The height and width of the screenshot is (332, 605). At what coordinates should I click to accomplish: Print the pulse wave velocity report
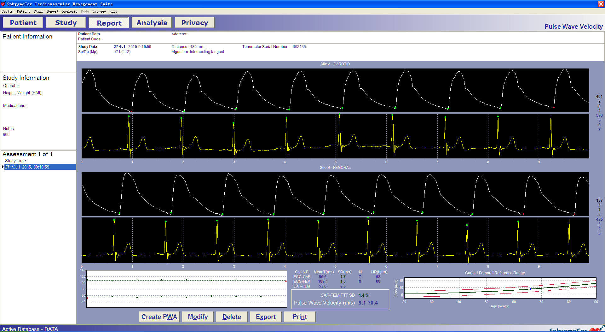point(300,317)
